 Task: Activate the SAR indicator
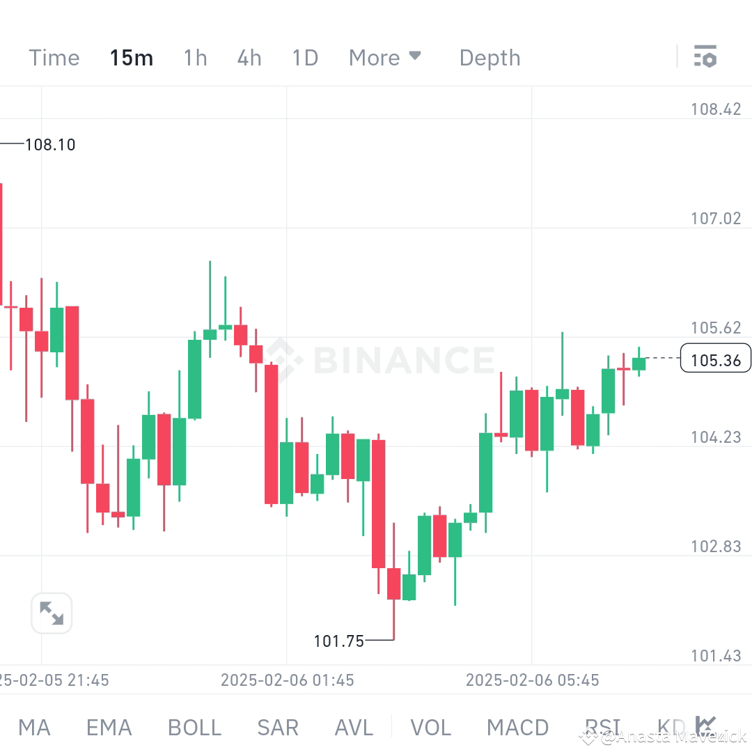pos(277,727)
